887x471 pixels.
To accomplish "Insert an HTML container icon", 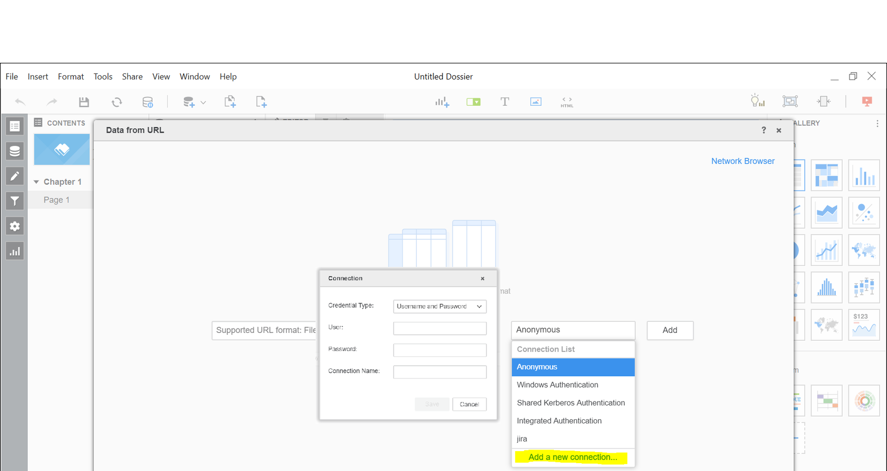I will point(567,102).
